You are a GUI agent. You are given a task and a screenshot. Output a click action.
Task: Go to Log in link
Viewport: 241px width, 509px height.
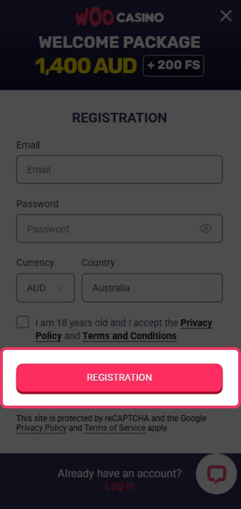pos(120,486)
